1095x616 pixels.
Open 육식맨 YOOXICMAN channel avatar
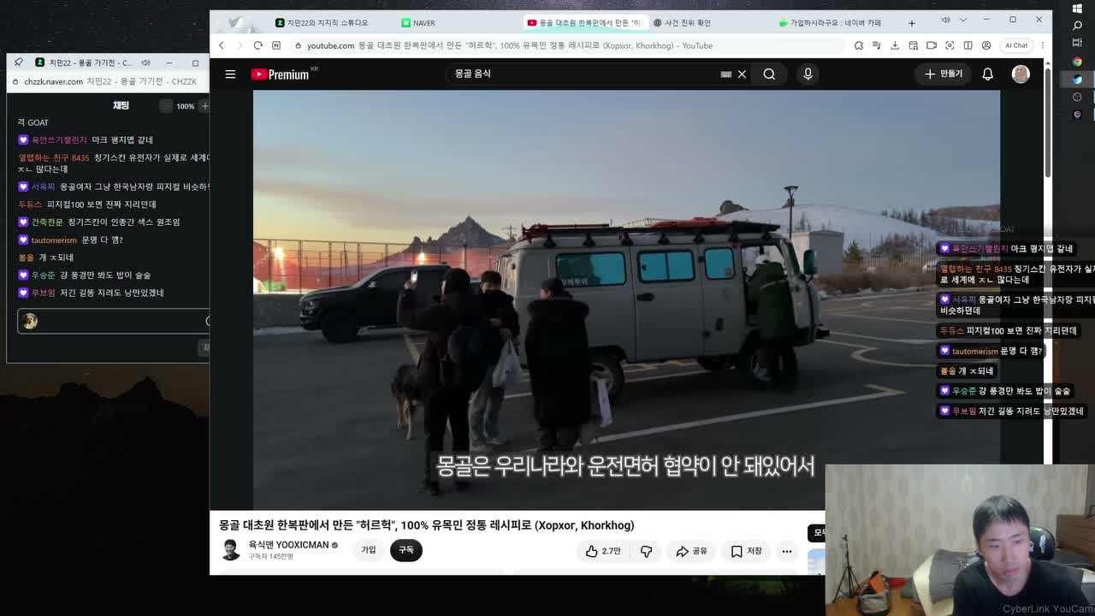tap(230, 550)
